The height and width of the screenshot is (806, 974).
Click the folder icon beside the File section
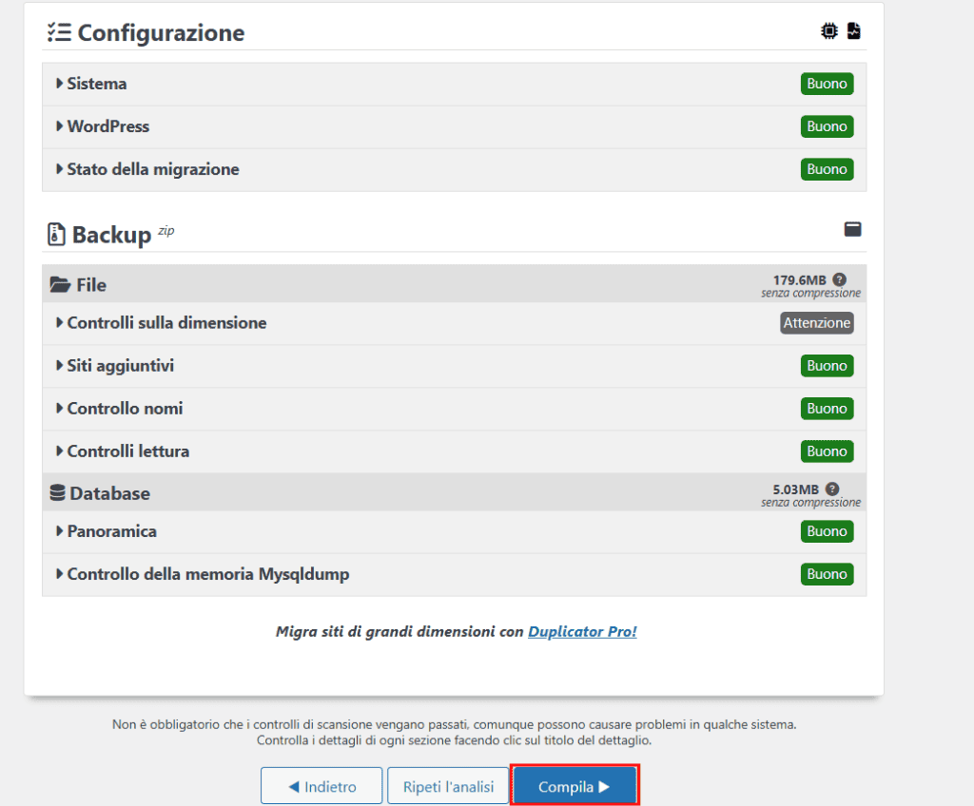click(56, 282)
